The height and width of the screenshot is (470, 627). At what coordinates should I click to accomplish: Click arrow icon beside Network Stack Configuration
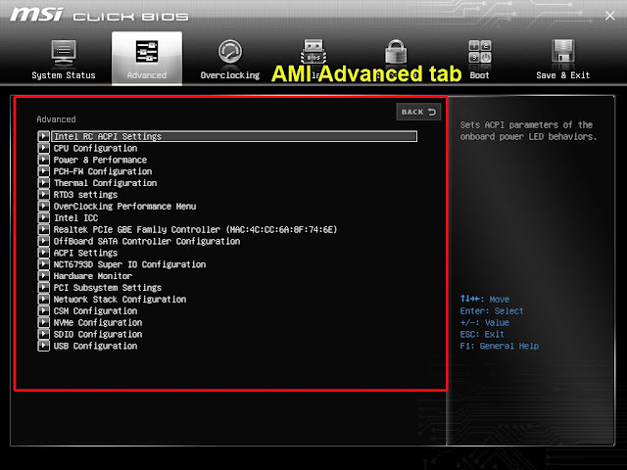(x=43, y=299)
